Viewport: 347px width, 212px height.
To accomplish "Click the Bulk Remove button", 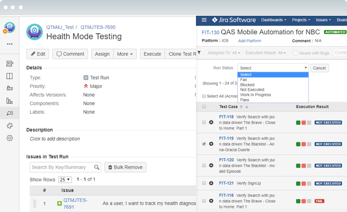I will point(125,167).
